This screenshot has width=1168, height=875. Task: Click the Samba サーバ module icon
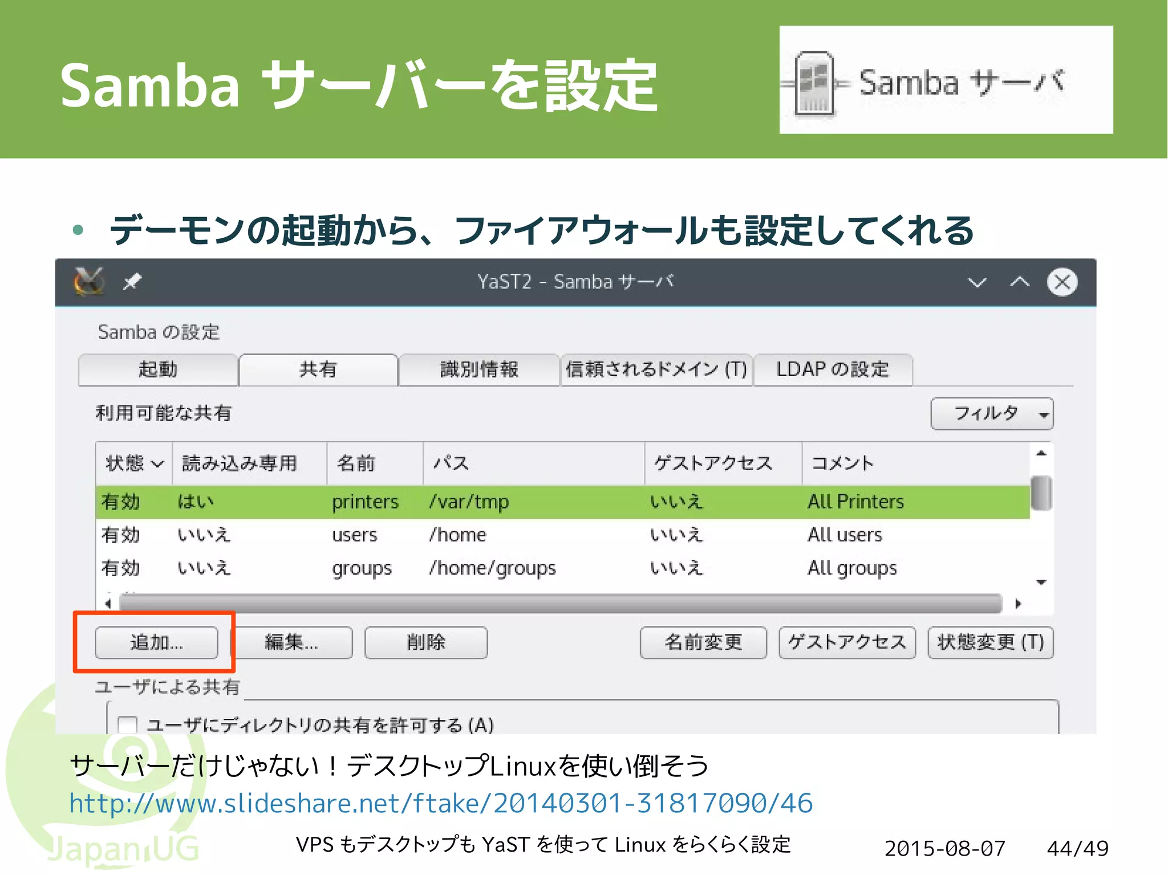[x=814, y=83]
